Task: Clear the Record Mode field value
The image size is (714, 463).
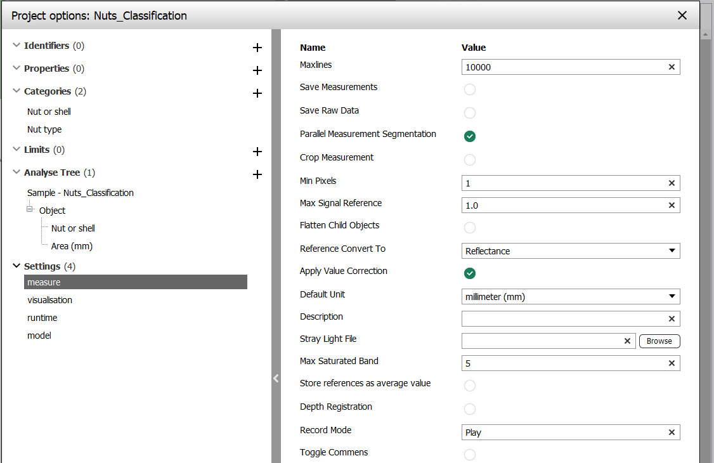Action: tap(672, 433)
